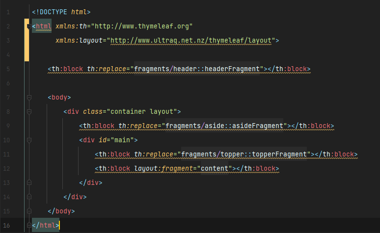
Task: Click the closing div tag on line 13
Action: coord(91,182)
